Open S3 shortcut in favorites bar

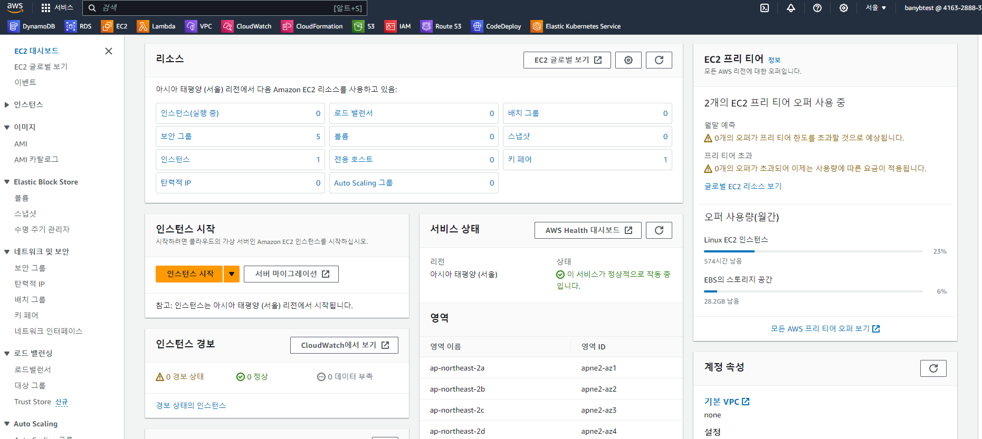[x=364, y=26]
